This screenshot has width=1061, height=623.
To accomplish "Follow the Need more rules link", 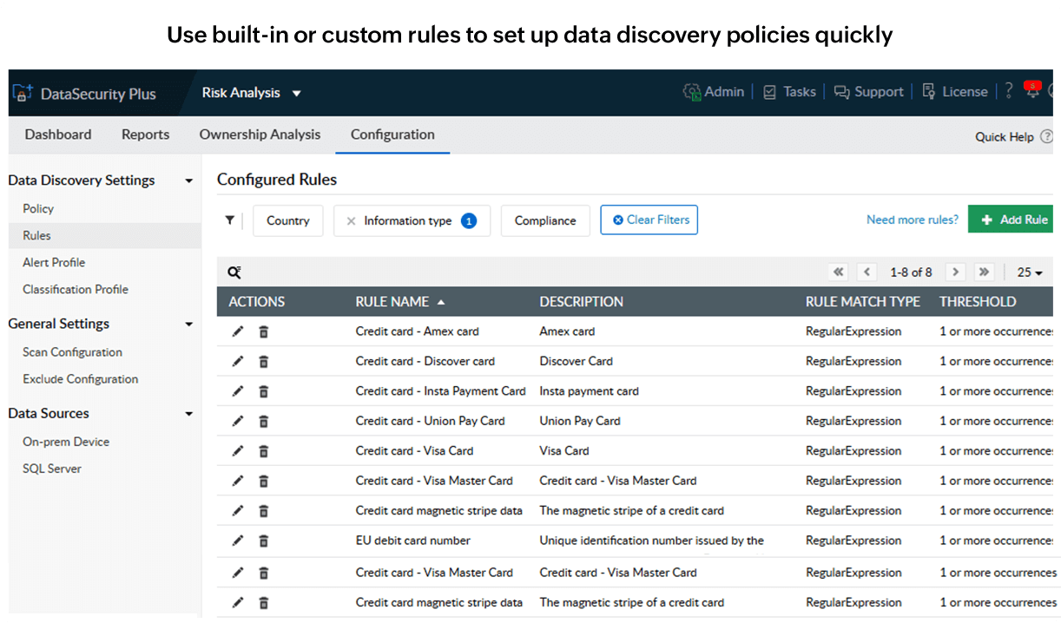I will [x=912, y=220].
